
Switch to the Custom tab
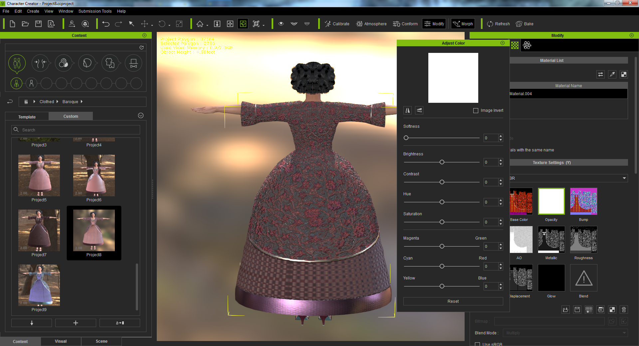click(x=71, y=116)
